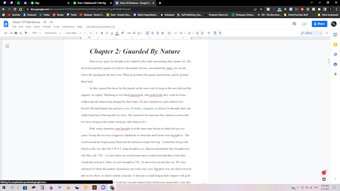The height and width of the screenshot is (191, 340).
Task: Increase paragraph indent
Action: tap(202, 33)
